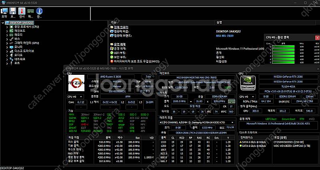
Task: Open the Sensors (센서) thermometer icon
Action: (x=22, y=13)
